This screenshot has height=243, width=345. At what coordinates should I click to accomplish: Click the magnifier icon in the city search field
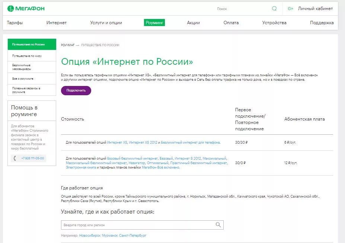click(218, 225)
